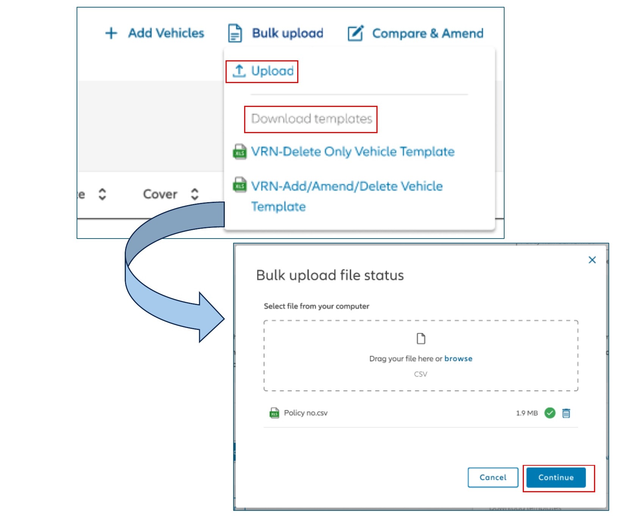This screenshot has height=523, width=627.
Task: Click the Compare & Amend pencil icon
Action: (356, 33)
